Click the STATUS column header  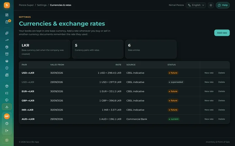coord(172,65)
